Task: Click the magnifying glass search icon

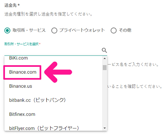Action: pos(104,50)
